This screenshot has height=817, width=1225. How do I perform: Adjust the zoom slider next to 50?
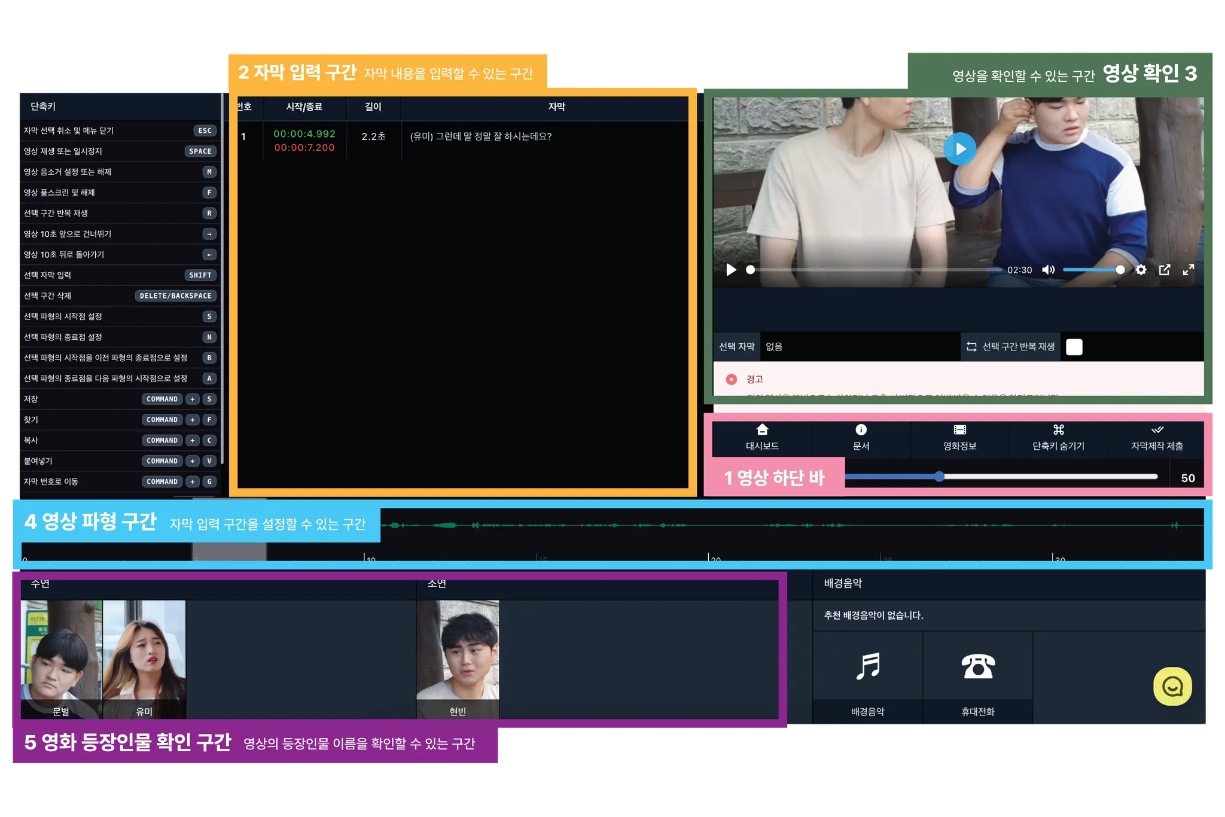940,477
